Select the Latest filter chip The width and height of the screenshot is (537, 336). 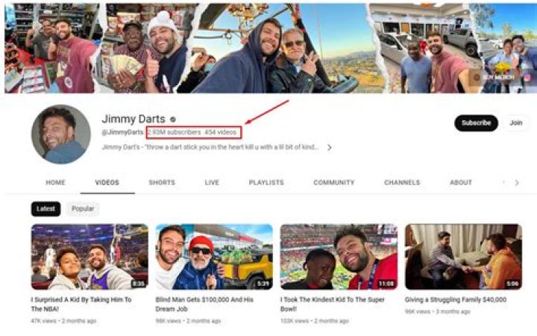(x=45, y=209)
